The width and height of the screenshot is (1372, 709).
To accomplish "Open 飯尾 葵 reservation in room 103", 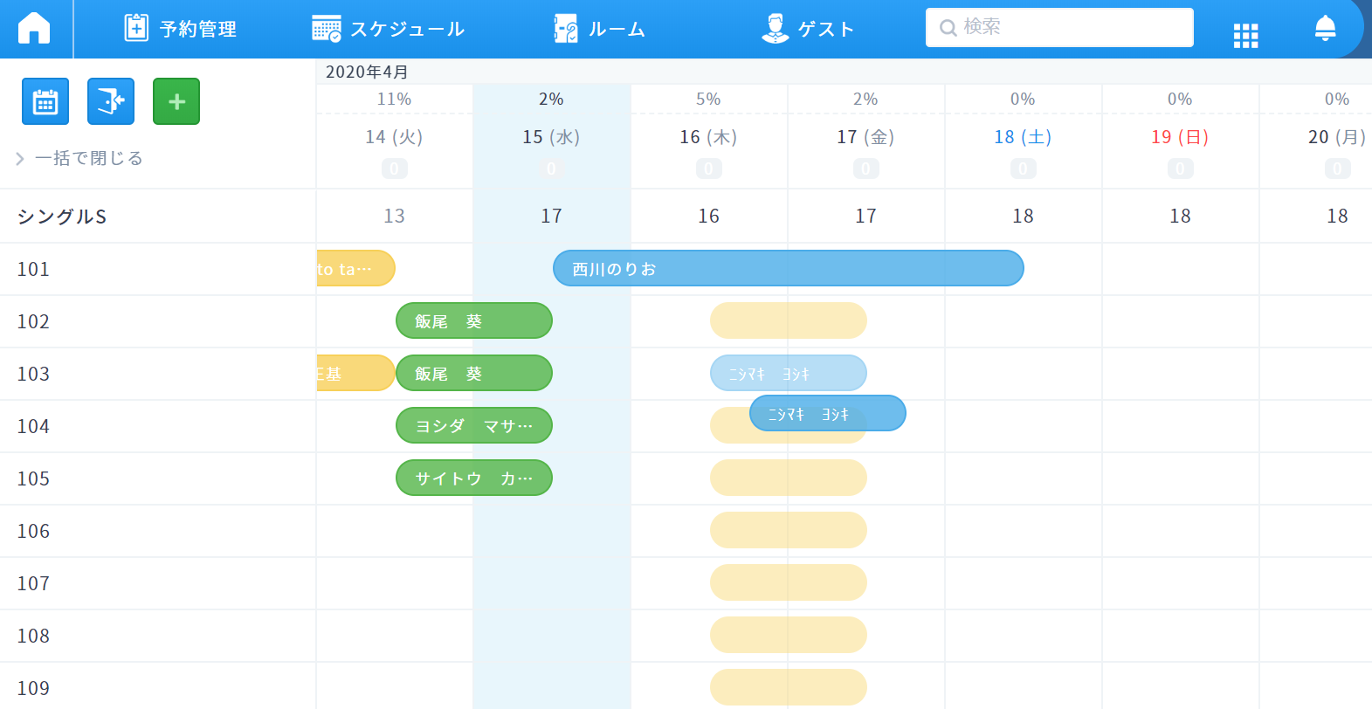I will click(x=474, y=373).
